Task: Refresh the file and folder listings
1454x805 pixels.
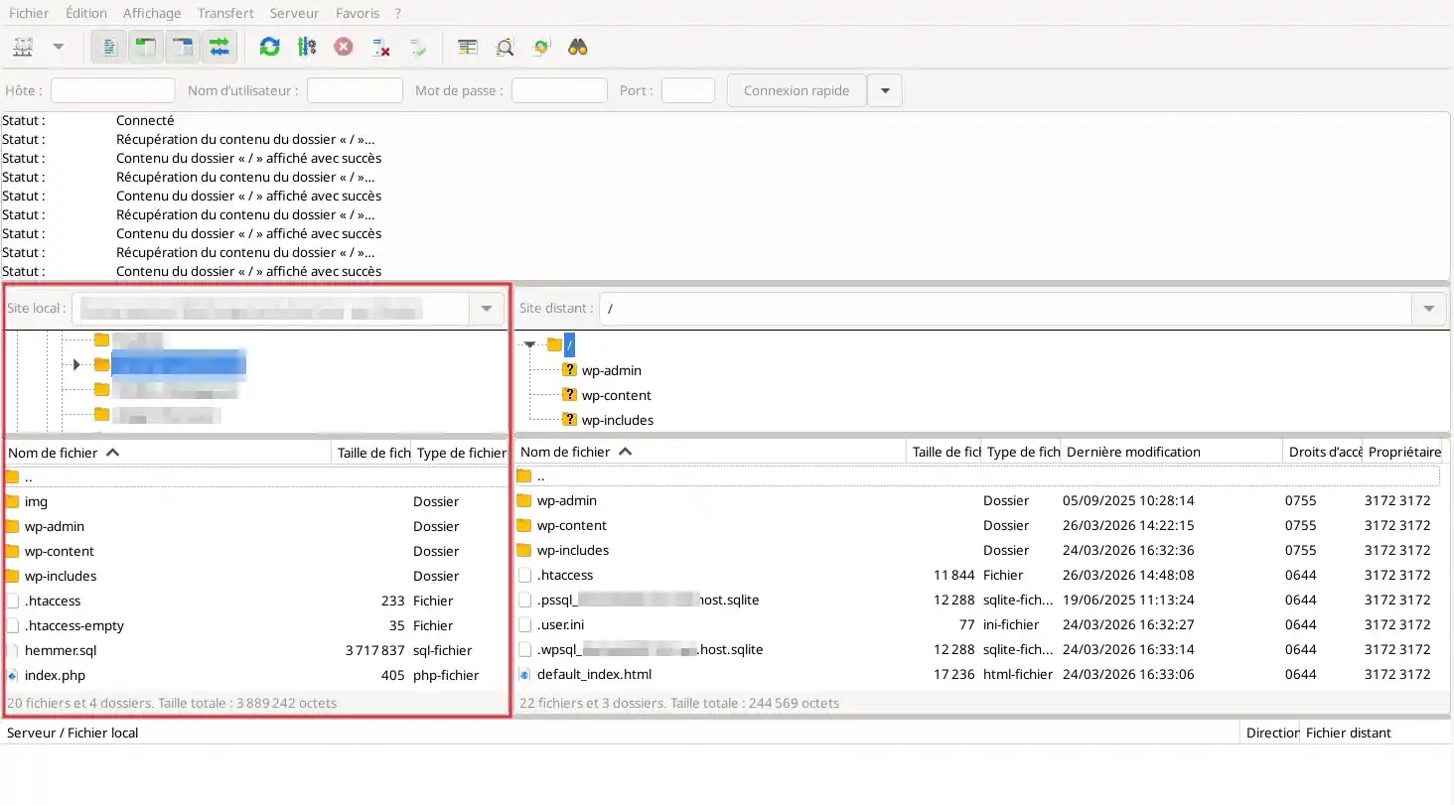Action: pos(268,47)
